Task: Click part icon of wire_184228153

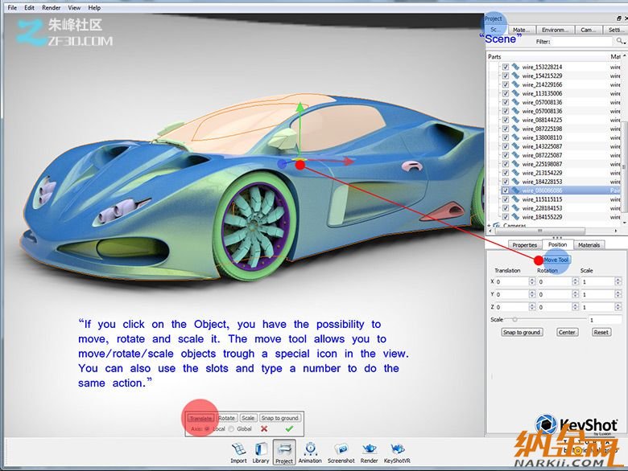Action: click(515, 181)
